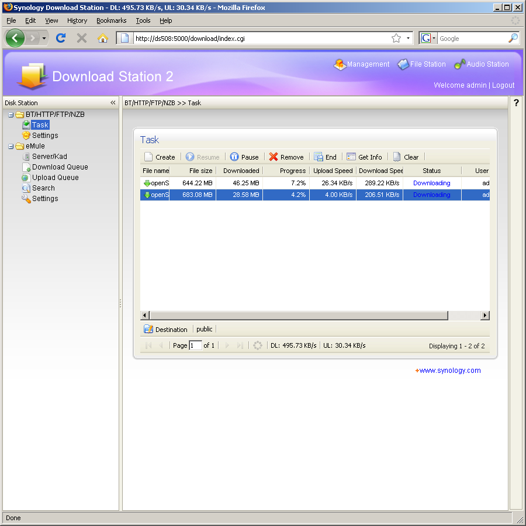Click the End toolbar button
Image resolution: width=526 pixels, height=526 pixels.
325,157
